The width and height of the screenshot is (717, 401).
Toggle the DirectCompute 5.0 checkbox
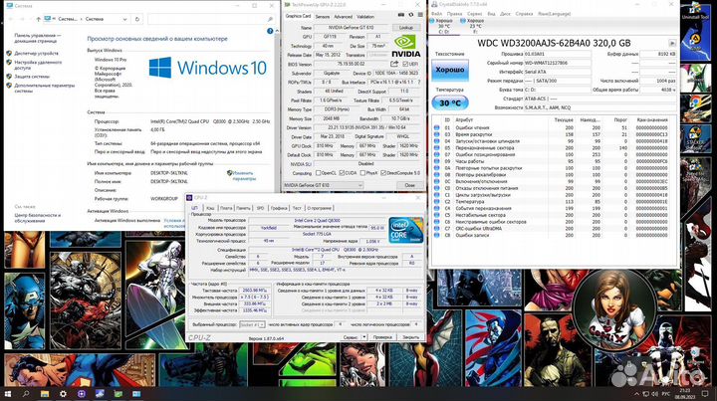tap(383, 173)
